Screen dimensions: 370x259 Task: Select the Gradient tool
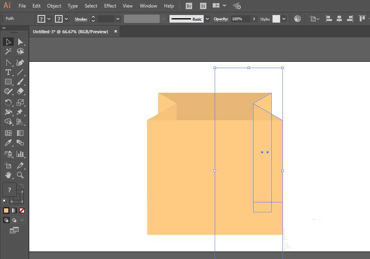click(x=20, y=133)
